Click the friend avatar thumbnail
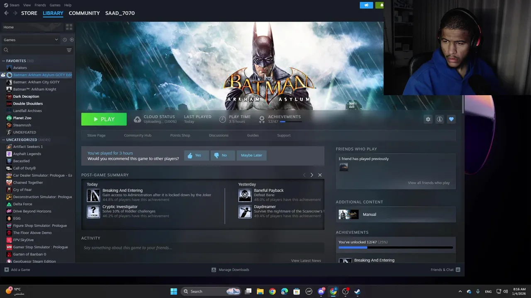 click(343, 167)
